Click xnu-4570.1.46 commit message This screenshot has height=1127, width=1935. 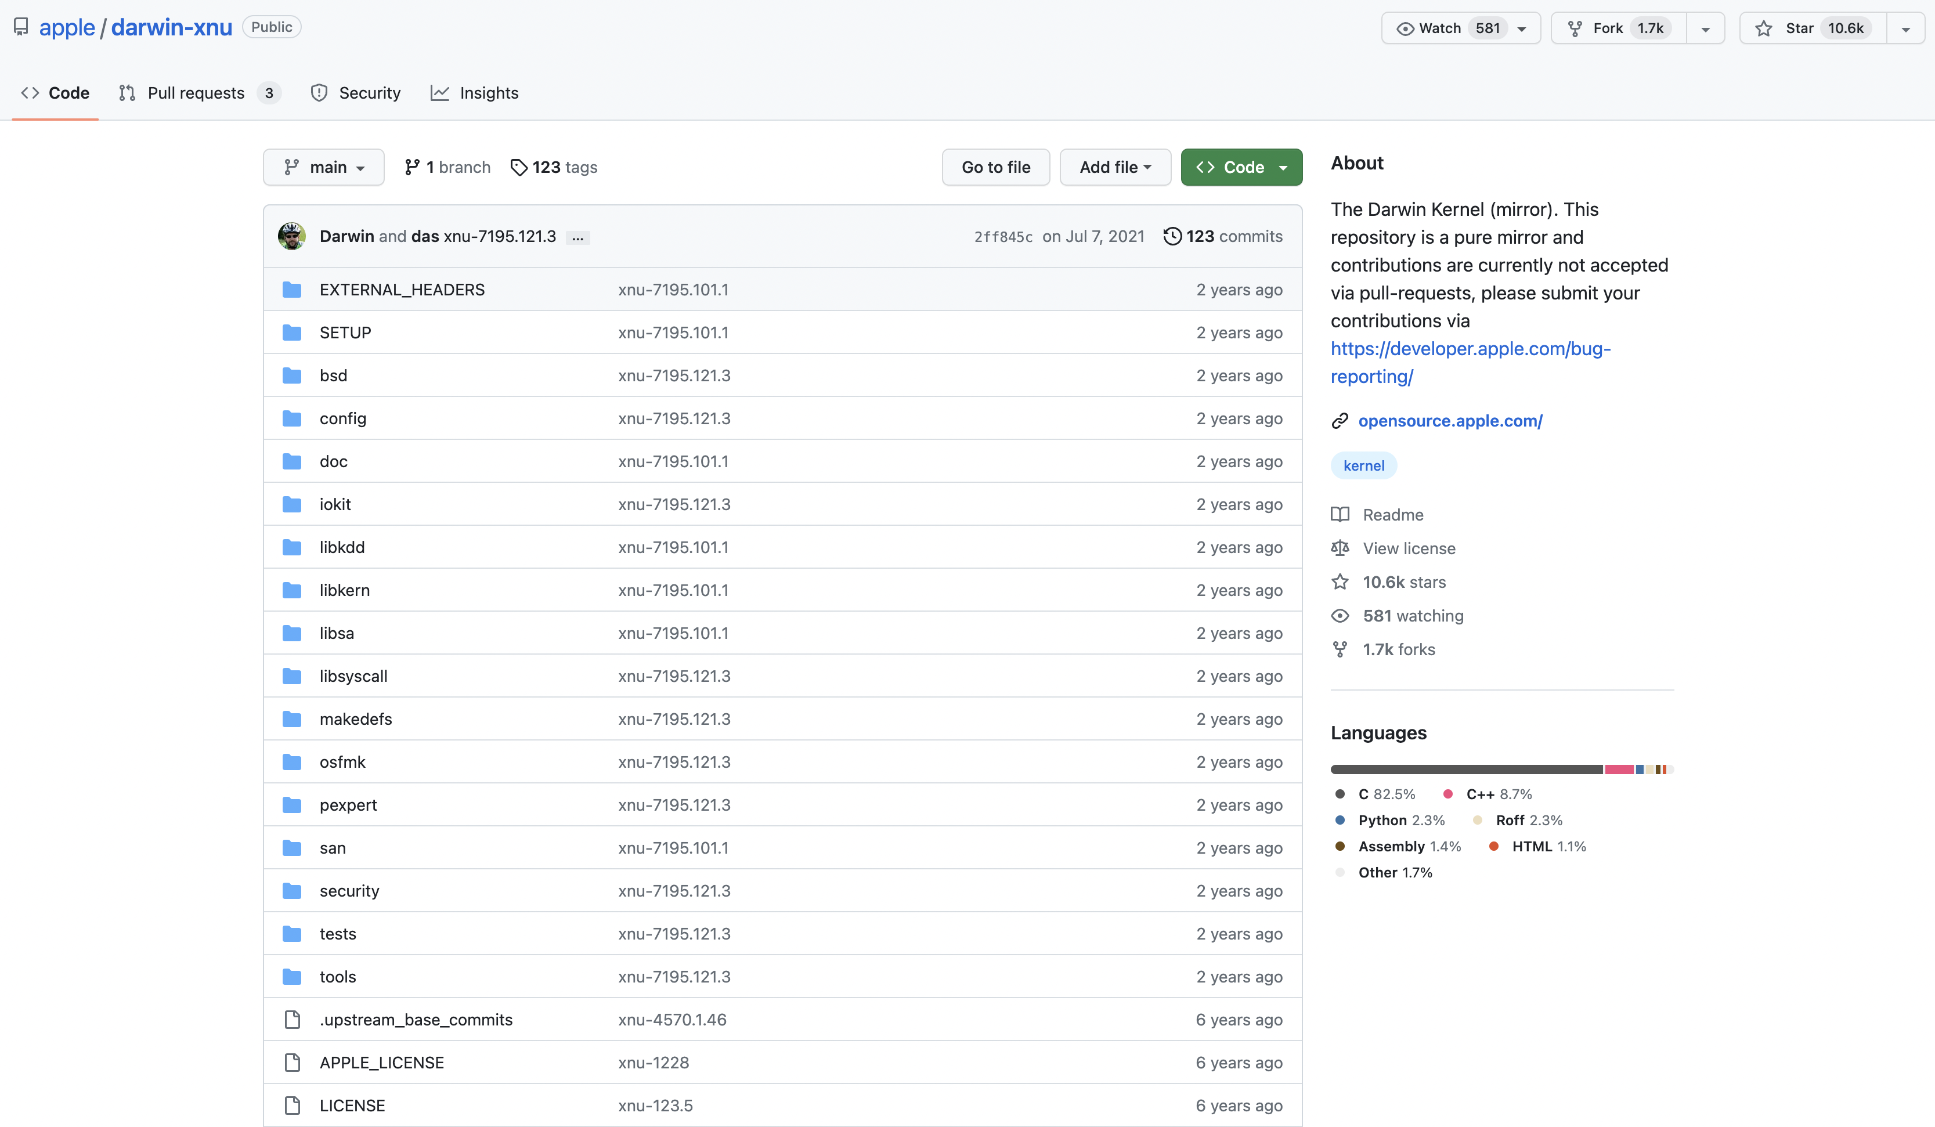coord(672,1020)
